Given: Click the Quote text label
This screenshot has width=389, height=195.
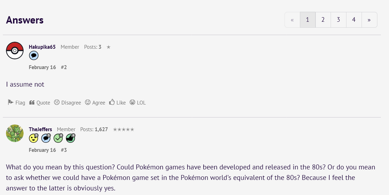Looking at the screenshot, I should click(x=43, y=103).
